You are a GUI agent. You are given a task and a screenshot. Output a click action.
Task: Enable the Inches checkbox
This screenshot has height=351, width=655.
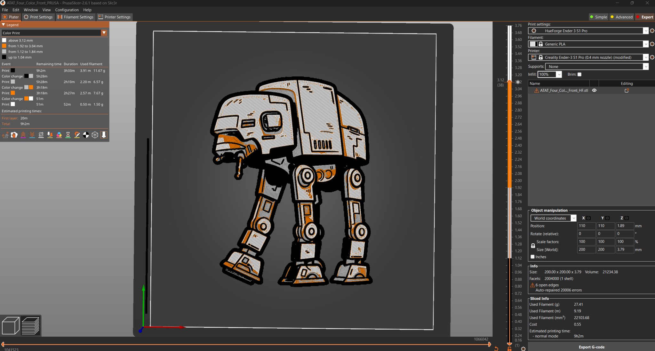[x=532, y=256]
